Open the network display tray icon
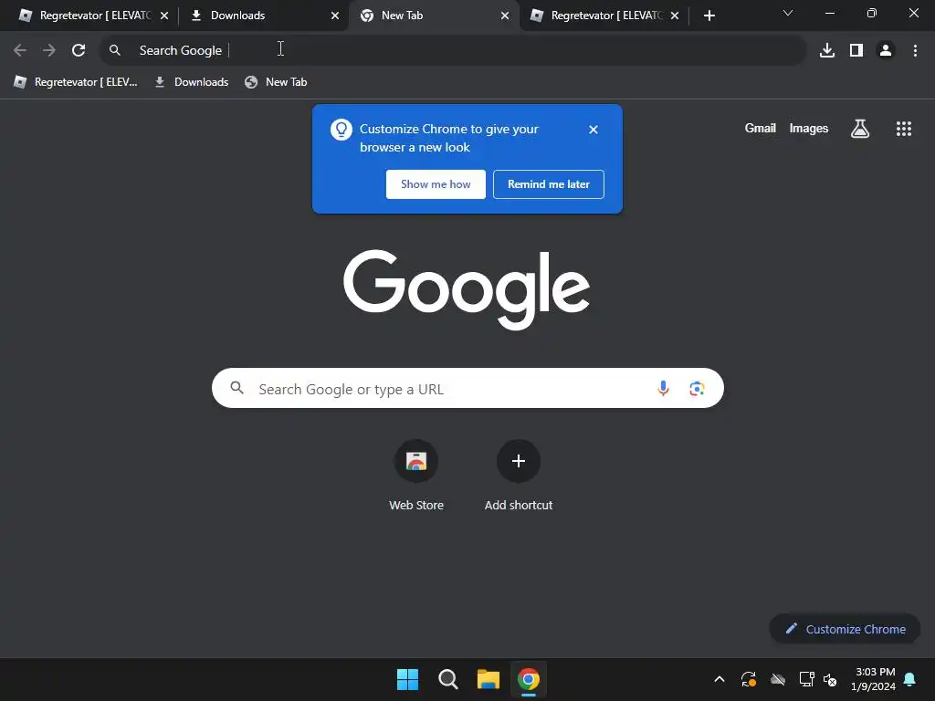Image resolution: width=935 pixels, height=701 pixels. point(807,679)
